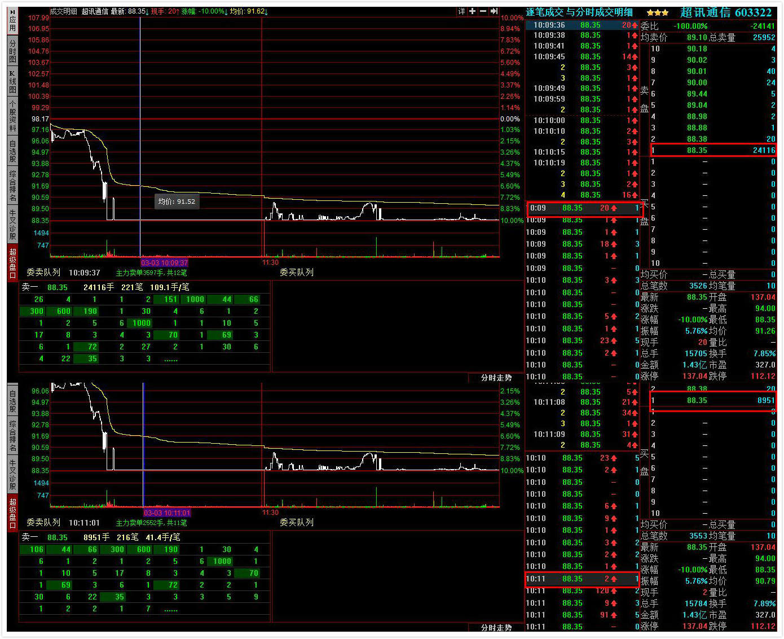
Task: Click the three gold stars rating
Action: pos(658,12)
